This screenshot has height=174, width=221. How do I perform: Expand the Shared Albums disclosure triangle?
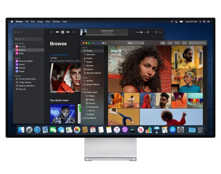82,84
